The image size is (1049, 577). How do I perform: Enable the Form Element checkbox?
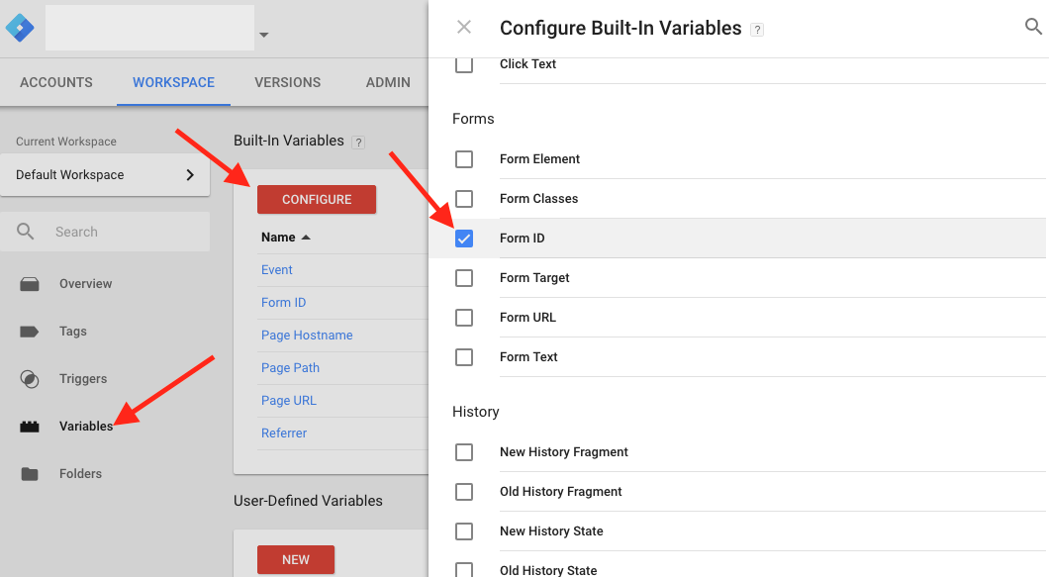(x=464, y=159)
